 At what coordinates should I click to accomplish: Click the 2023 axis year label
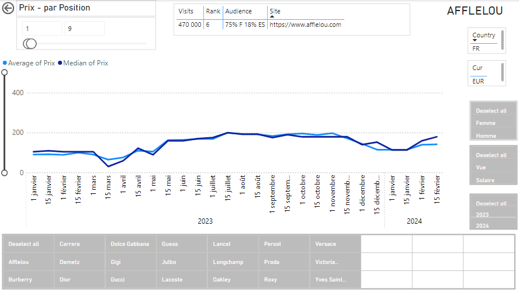205,221
